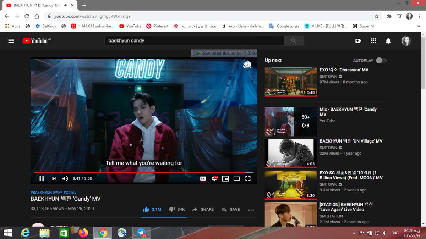Open the EXO-SC 1 Billion Views thumbnail
This screenshot has height=239, width=426.
[291, 185]
